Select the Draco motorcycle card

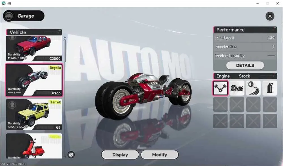tap(34, 80)
